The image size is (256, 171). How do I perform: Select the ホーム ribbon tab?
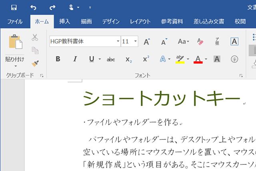click(x=42, y=22)
